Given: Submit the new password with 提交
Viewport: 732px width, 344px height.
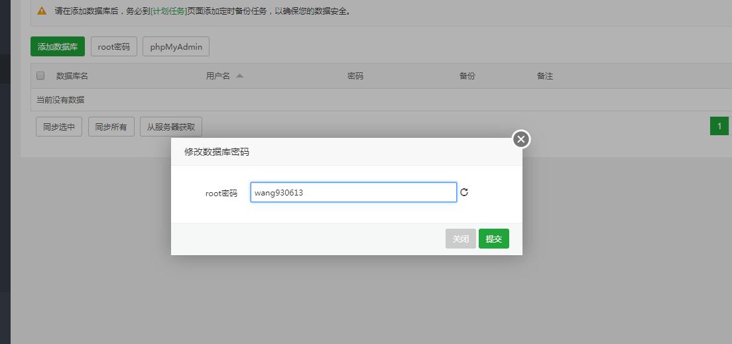Looking at the screenshot, I should [493, 239].
